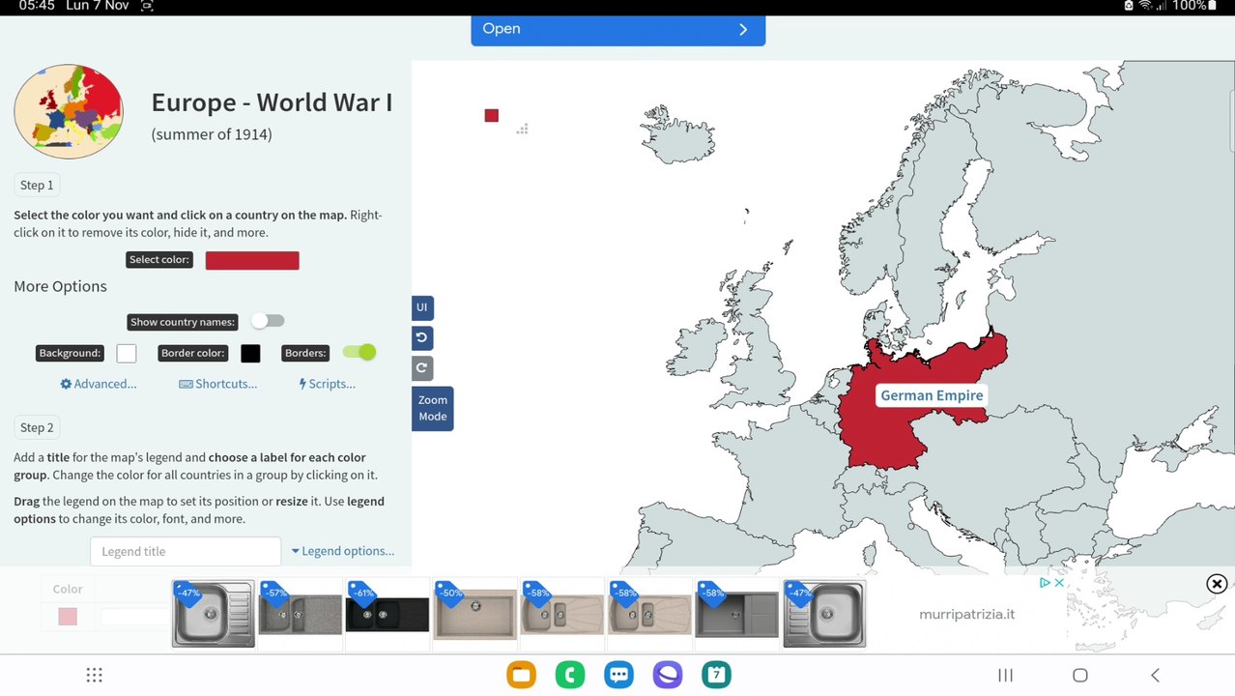Click the More Options heading
1235x696 pixels.
click(60, 286)
